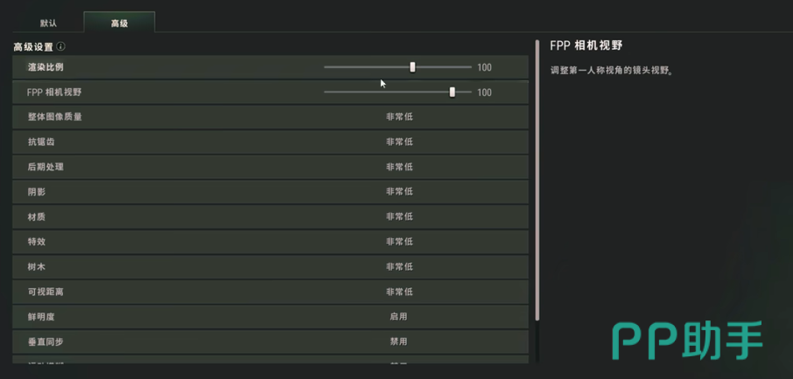Image resolution: width=793 pixels, height=379 pixels.
Task: Change the 后期处理 quality value
Action: (x=398, y=167)
